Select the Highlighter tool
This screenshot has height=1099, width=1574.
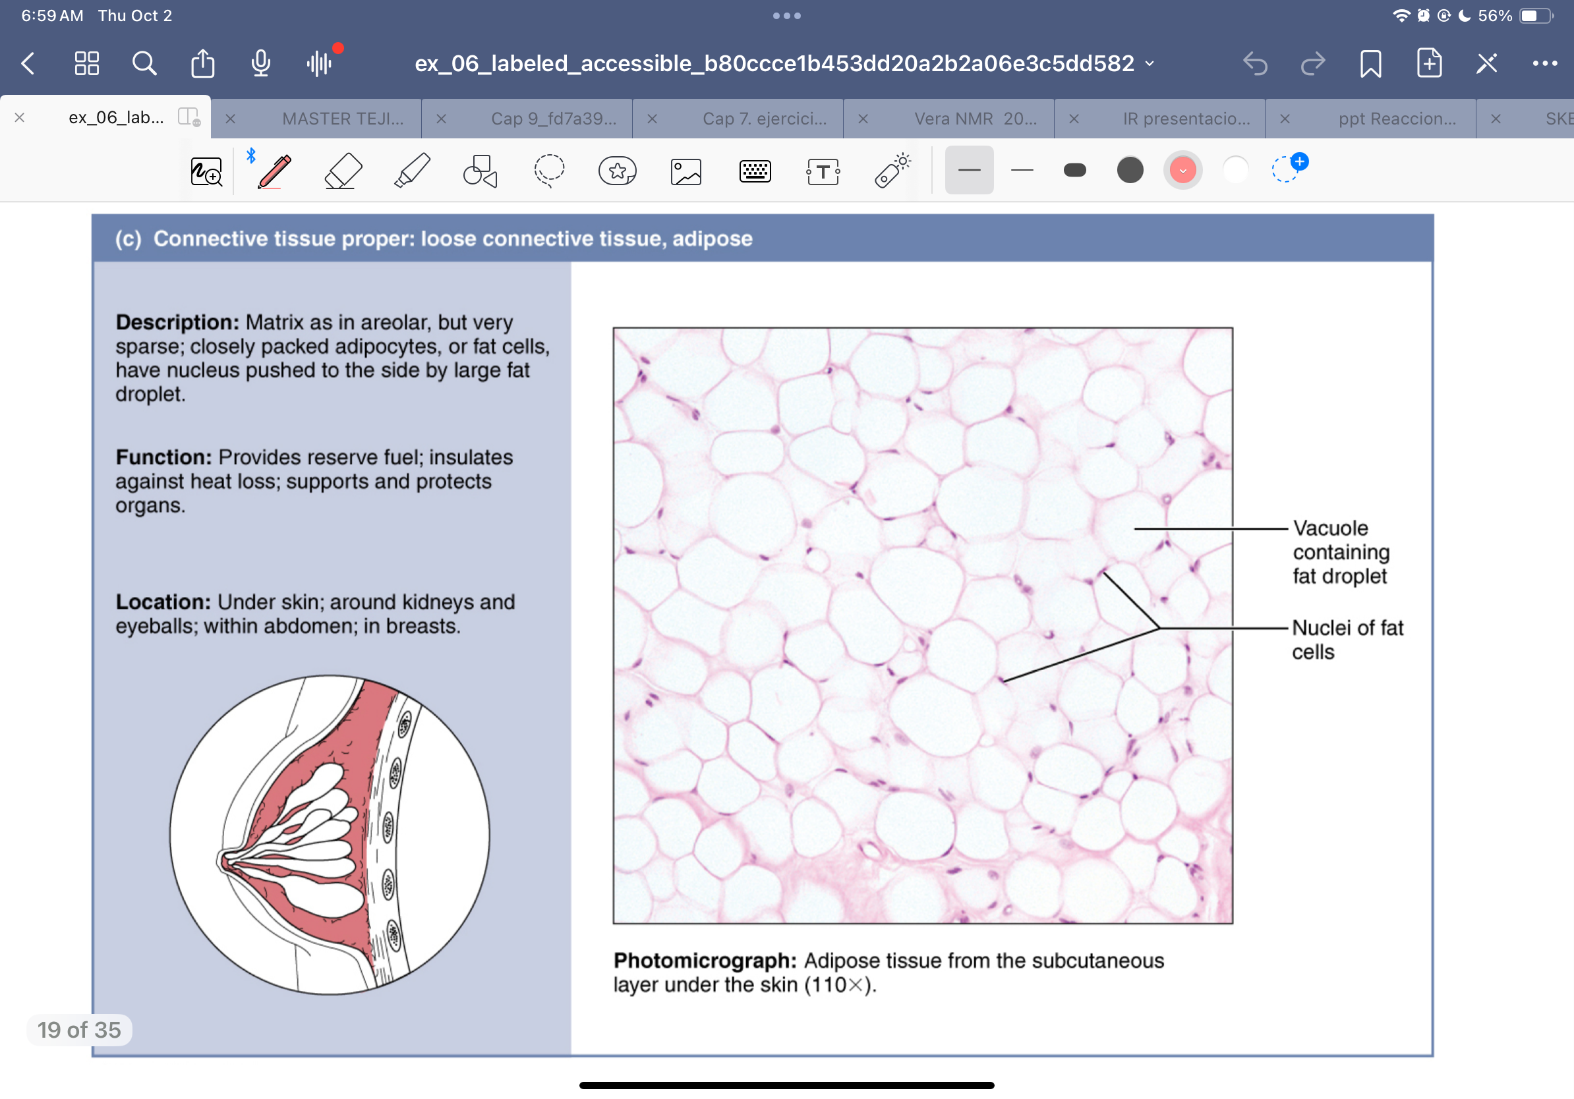click(412, 171)
